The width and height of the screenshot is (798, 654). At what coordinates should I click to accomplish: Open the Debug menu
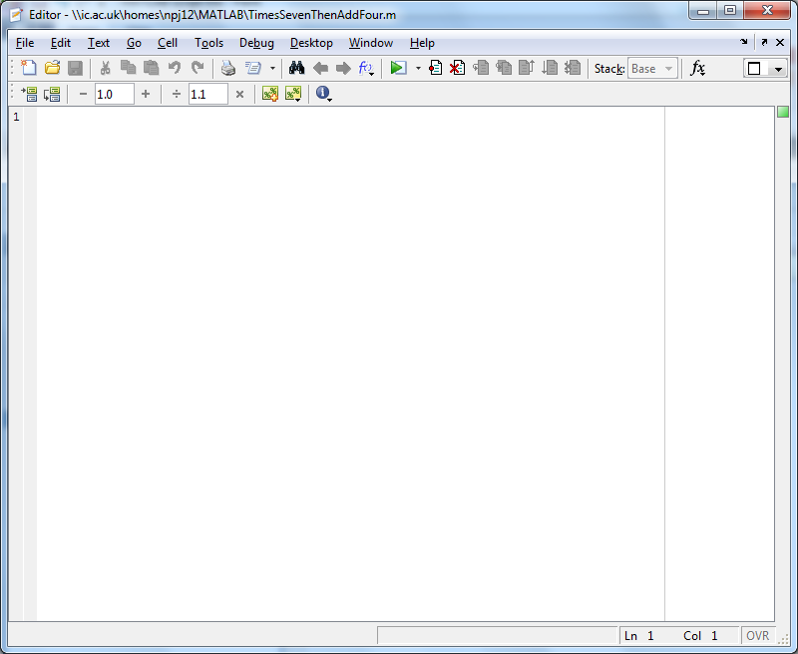pyautogui.click(x=256, y=43)
